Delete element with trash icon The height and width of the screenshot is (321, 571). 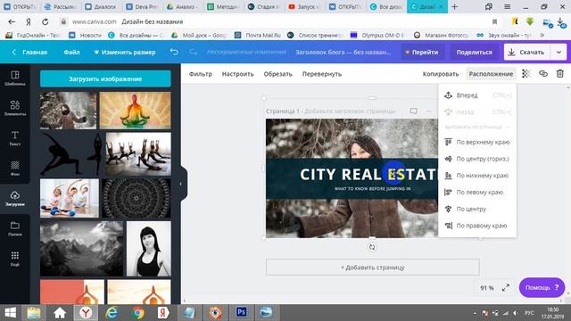(560, 74)
